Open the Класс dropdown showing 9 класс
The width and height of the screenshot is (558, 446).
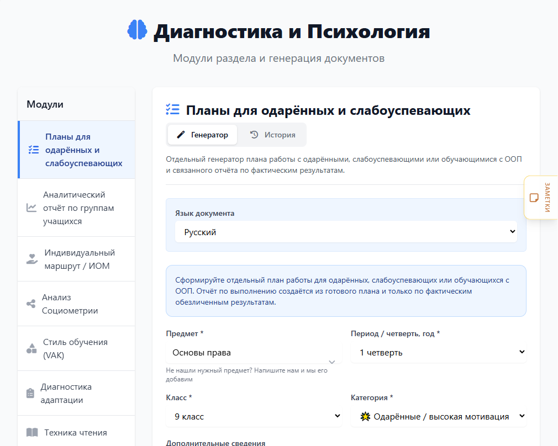(254, 417)
